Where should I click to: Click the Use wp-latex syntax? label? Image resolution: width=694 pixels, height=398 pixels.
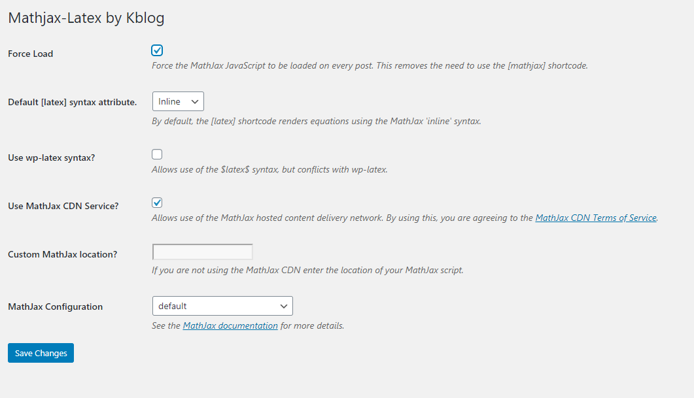pyautogui.click(x=51, y=158)
